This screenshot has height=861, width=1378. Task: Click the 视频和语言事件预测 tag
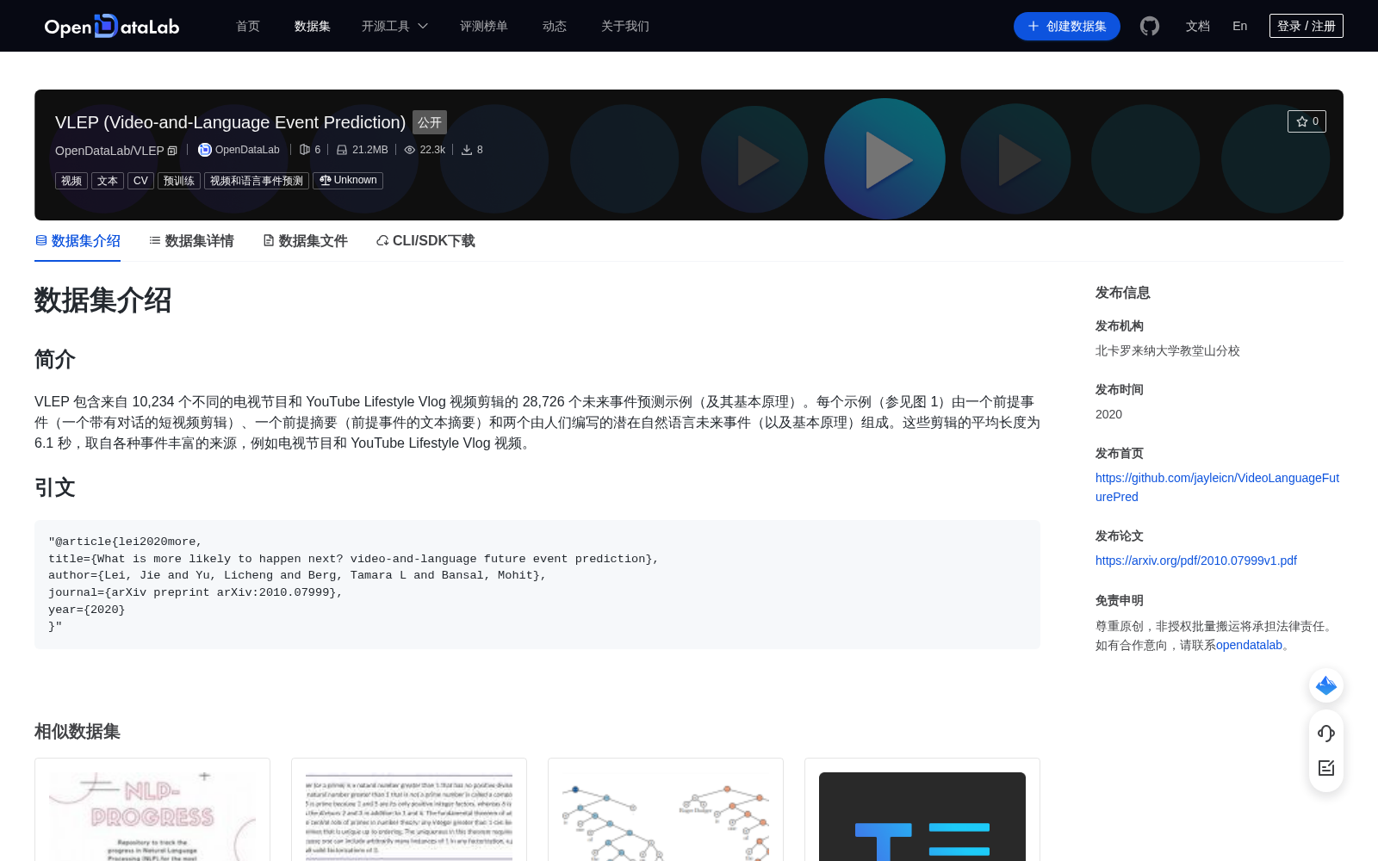pyautogui.click(x=257, y=181)
